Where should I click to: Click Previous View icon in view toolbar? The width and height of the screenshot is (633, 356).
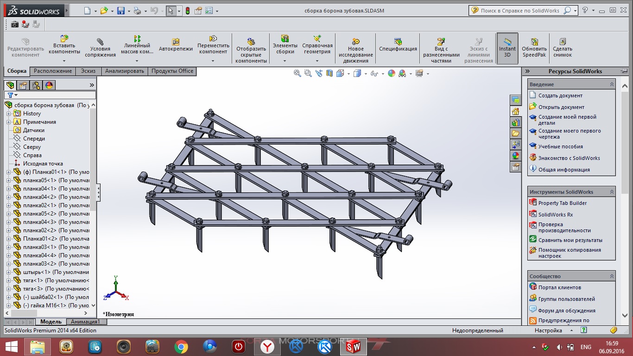[319, 73]
